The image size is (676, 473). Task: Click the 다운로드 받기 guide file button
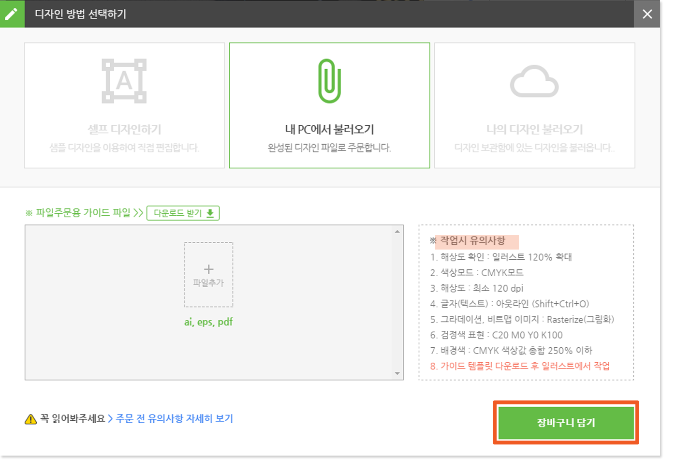click(x=183, y=213)
